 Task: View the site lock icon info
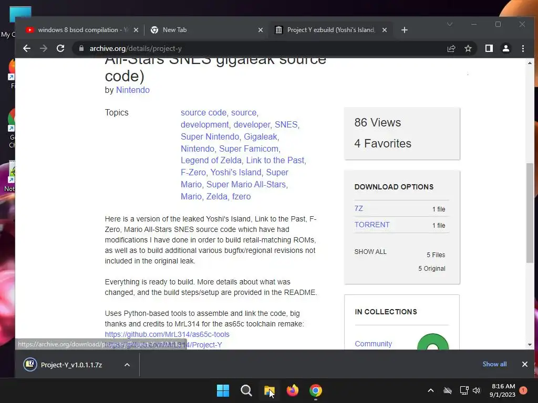point(81,49)
